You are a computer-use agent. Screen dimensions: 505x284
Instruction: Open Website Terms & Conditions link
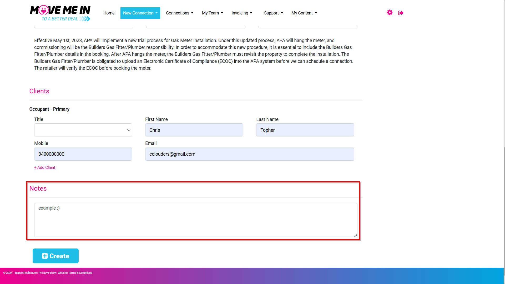75,273
